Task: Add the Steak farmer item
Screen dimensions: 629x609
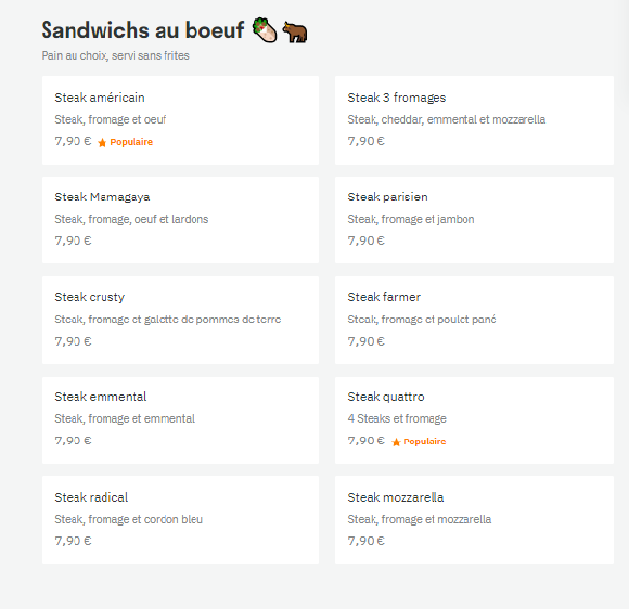Action: [474, 320]
